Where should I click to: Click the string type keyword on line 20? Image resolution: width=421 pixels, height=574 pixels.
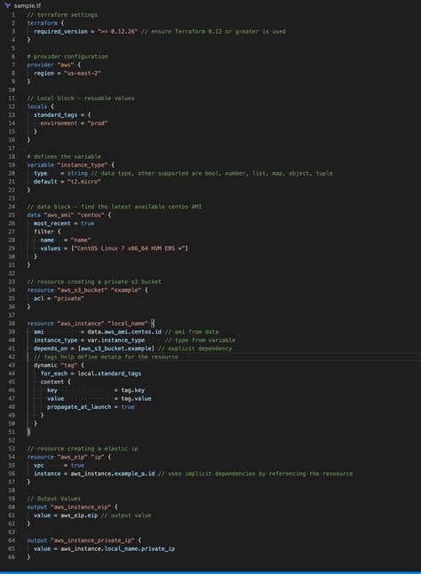pos(77,173)
